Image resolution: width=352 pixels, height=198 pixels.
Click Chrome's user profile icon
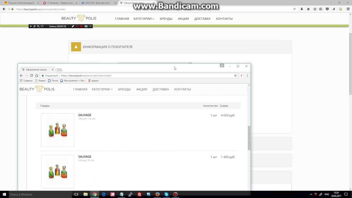(222, 65)
